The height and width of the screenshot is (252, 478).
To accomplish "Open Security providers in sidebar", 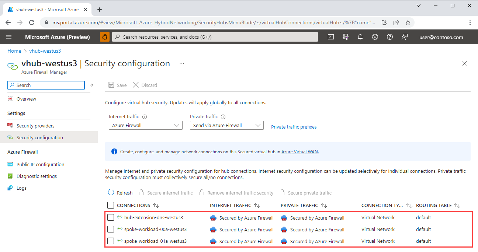I will tap(35, 126).
